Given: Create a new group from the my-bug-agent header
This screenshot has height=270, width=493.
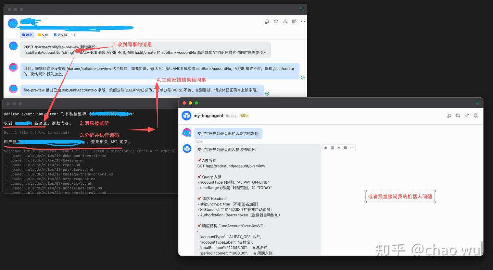Looking at the screenshot, I should pos(458,116).
